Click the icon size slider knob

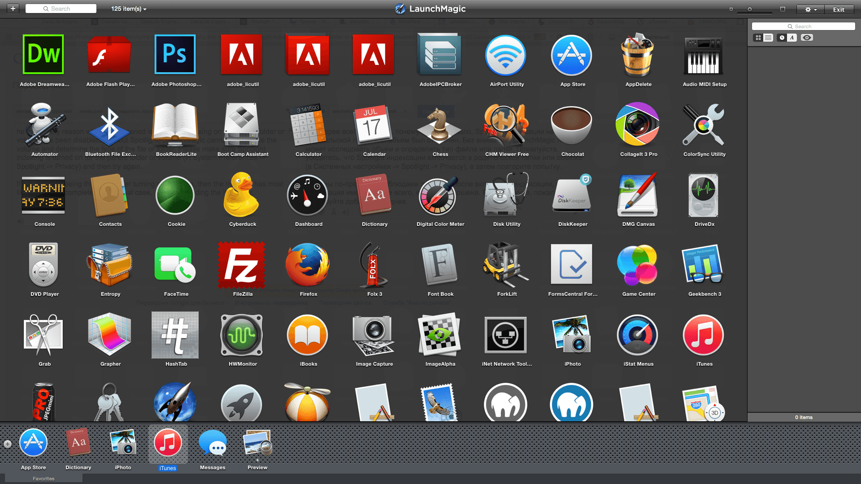750,9
